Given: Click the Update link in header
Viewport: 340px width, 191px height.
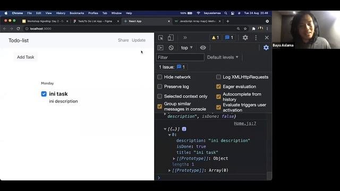Looking at the screenshot, I should click(x=139, y=40).
